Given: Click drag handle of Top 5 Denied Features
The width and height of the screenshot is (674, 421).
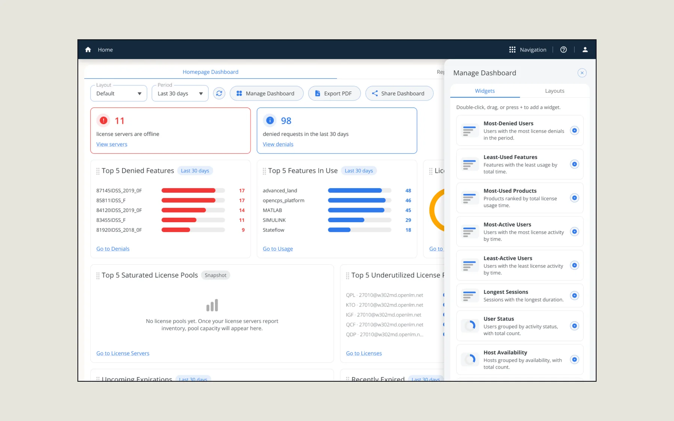Looking at the screenshot, I should pos(98,171).
